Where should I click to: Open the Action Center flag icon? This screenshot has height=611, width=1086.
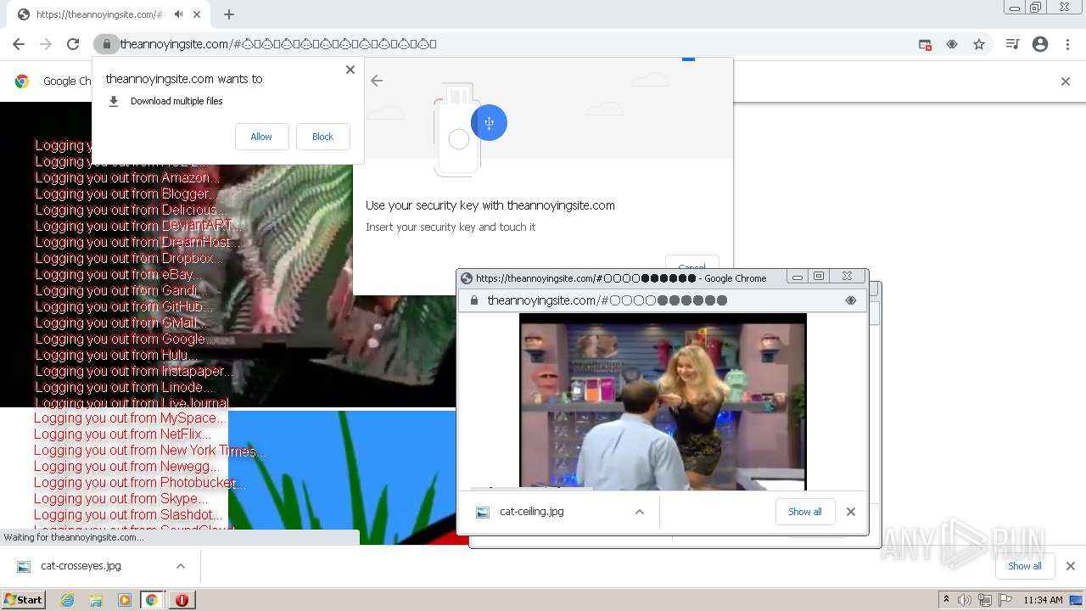(x=1005, y=600)
